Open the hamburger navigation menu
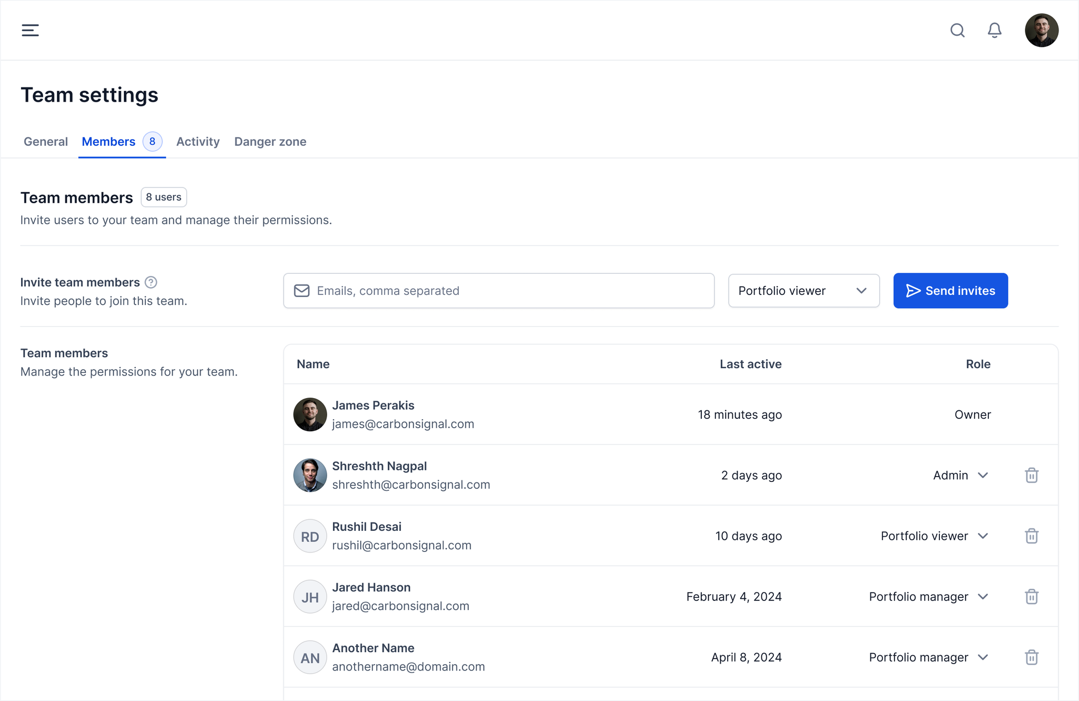 click(x=30, y=30)
